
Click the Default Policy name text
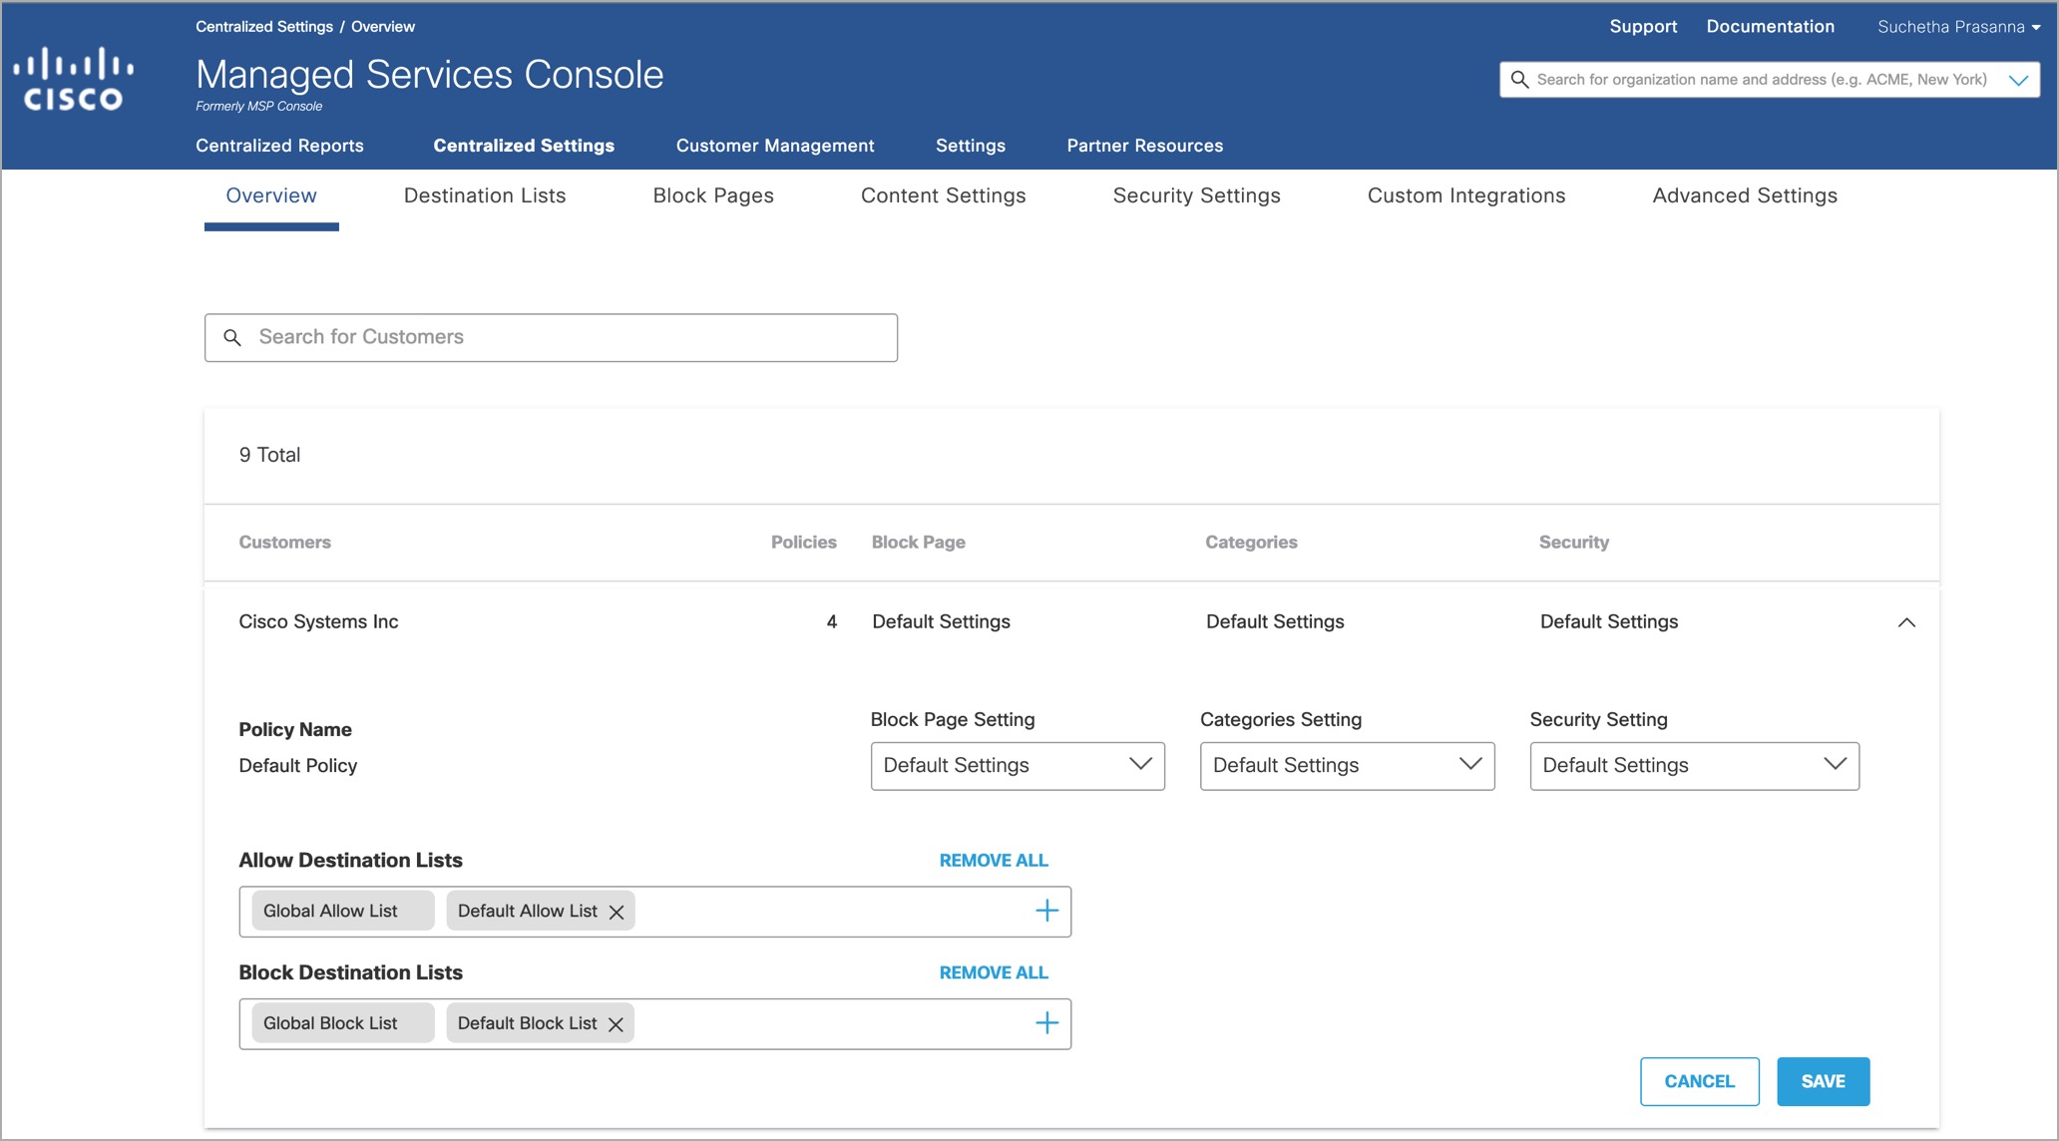298,766
